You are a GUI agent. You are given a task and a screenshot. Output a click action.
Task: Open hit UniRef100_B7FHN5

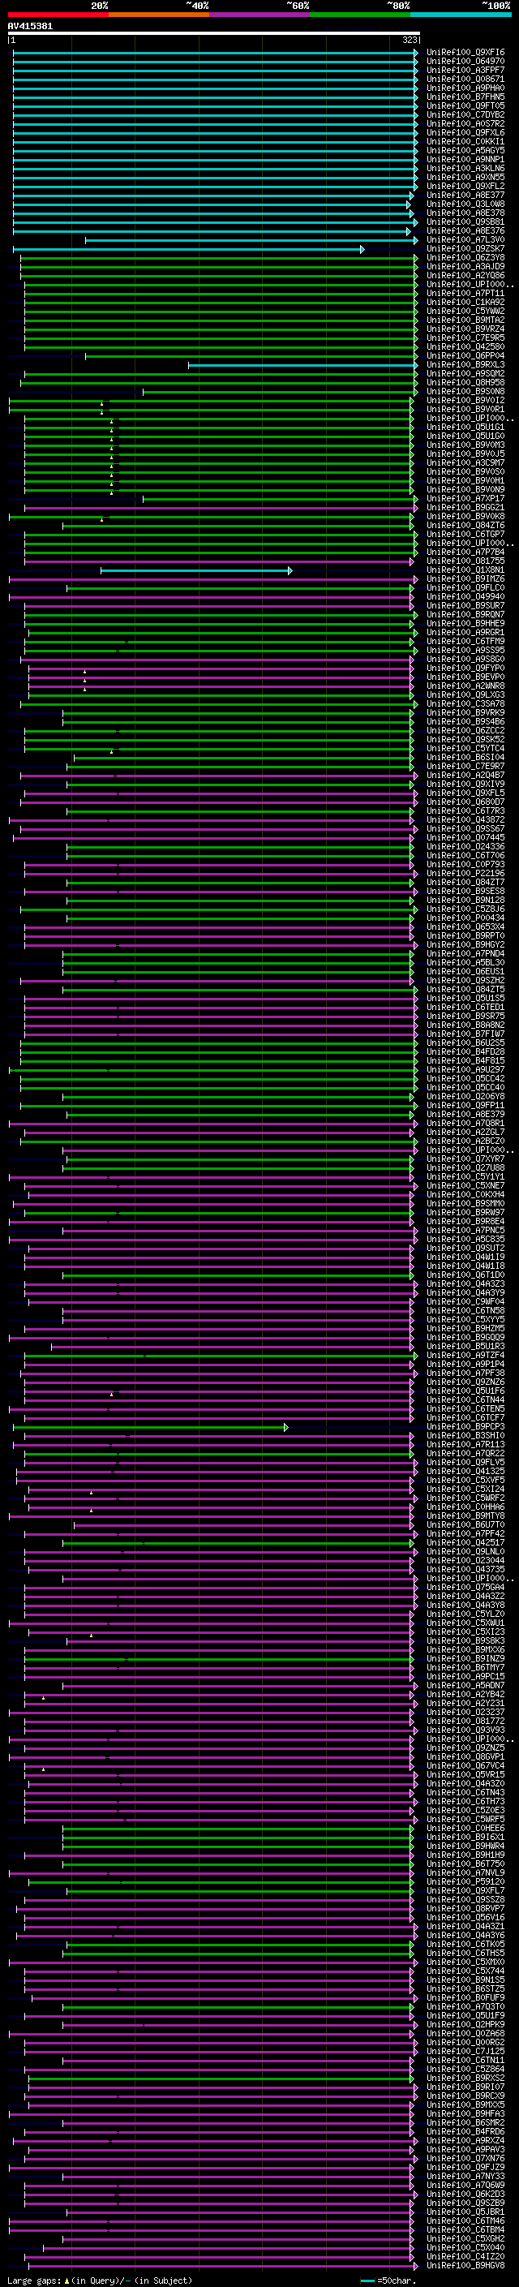pyautogui.click(x=465, y=97)
